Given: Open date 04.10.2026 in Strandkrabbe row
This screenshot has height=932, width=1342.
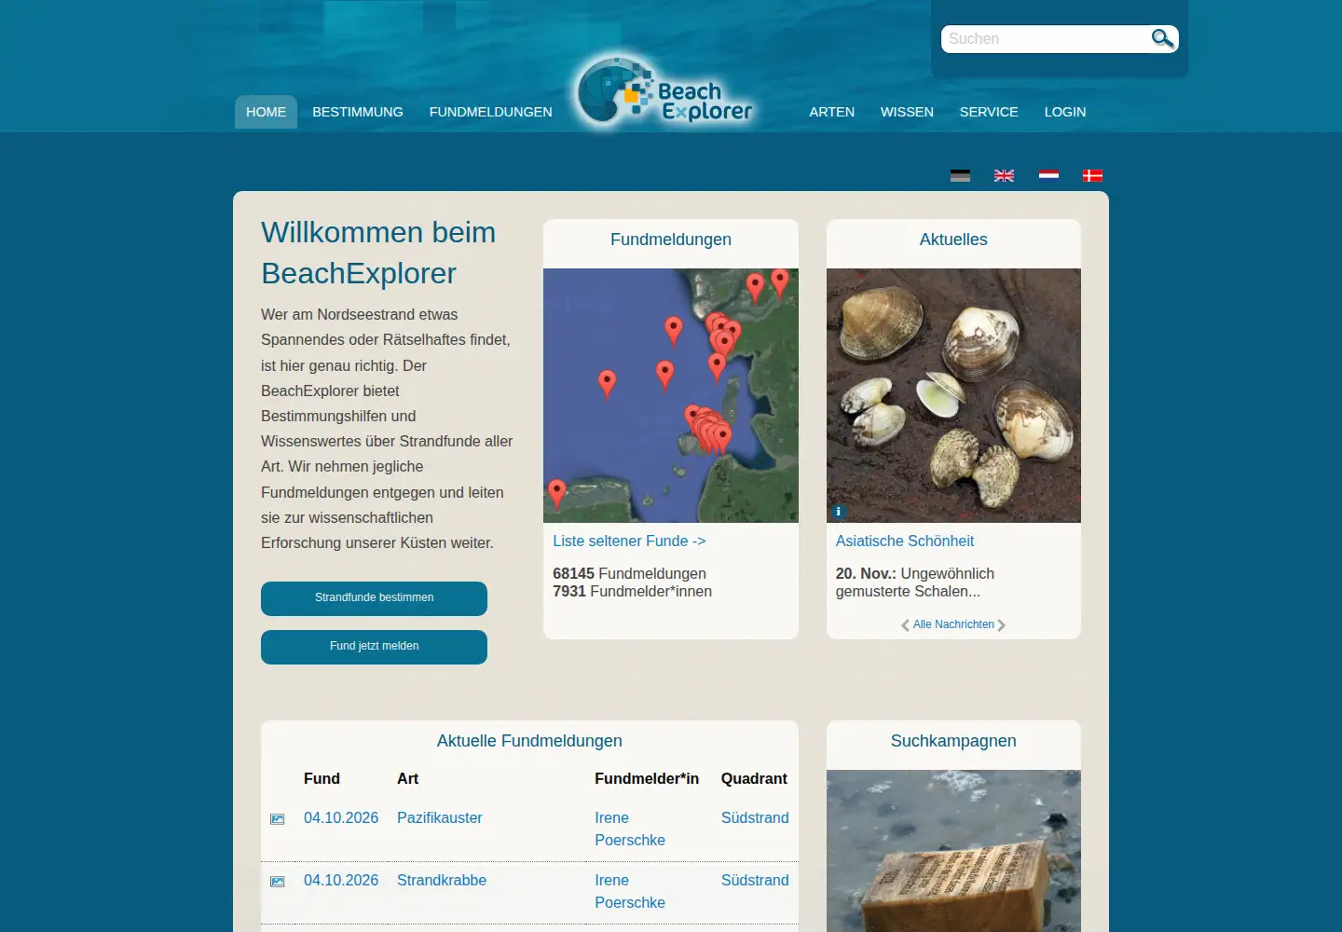Looking at the screenshot, I should pyautogui.click(x=341, y=880).
